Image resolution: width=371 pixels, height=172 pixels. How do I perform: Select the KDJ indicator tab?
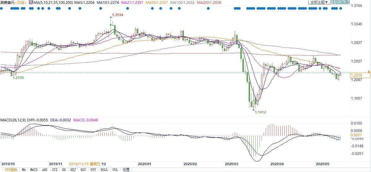coord(73,170)
